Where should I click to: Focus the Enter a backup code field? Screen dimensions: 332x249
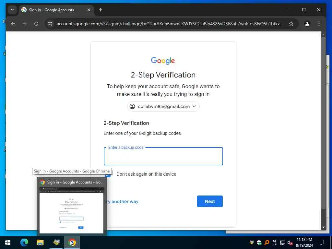163,156
